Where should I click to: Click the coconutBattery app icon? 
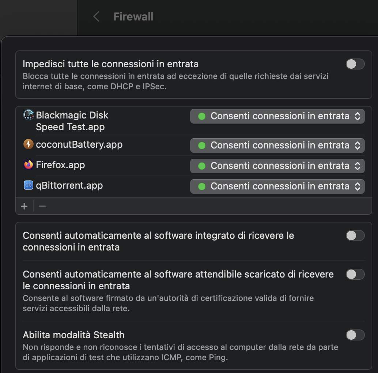(29, 144)
